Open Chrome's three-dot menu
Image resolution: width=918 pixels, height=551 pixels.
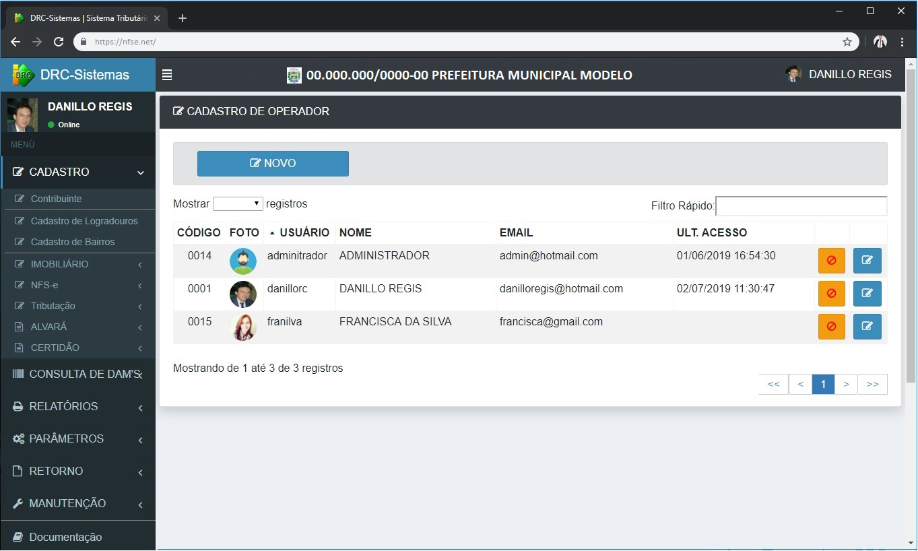click(x=903, y=42)
